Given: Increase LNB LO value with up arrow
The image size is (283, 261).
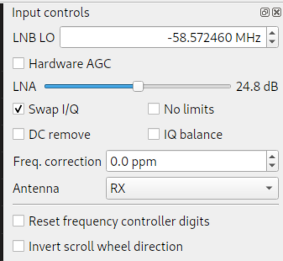Looking at the screenshot, I should point(272,33).
